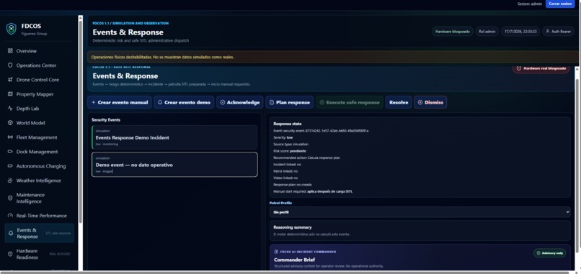Click the circle icon on Dismiss button
The width and height of the screenshot is (581, 274).
tap(420, 102)
